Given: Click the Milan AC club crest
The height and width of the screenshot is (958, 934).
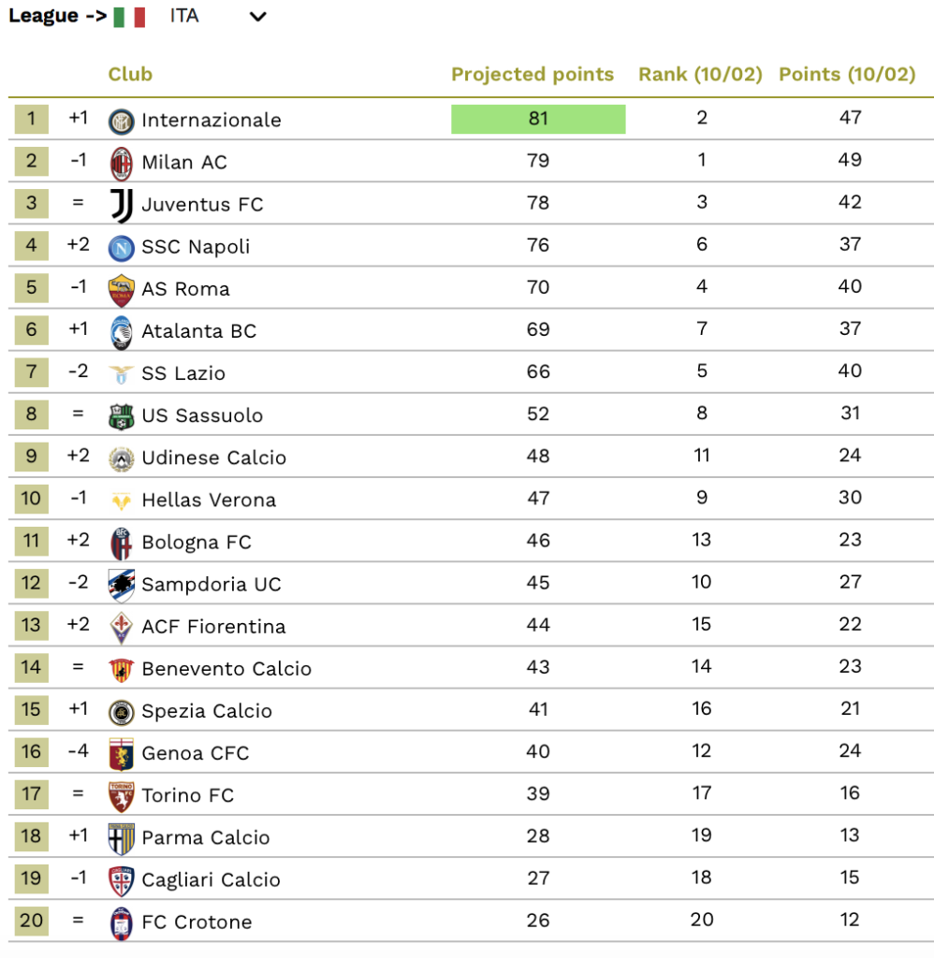Looking at the screenshot, I should point(121,163).
